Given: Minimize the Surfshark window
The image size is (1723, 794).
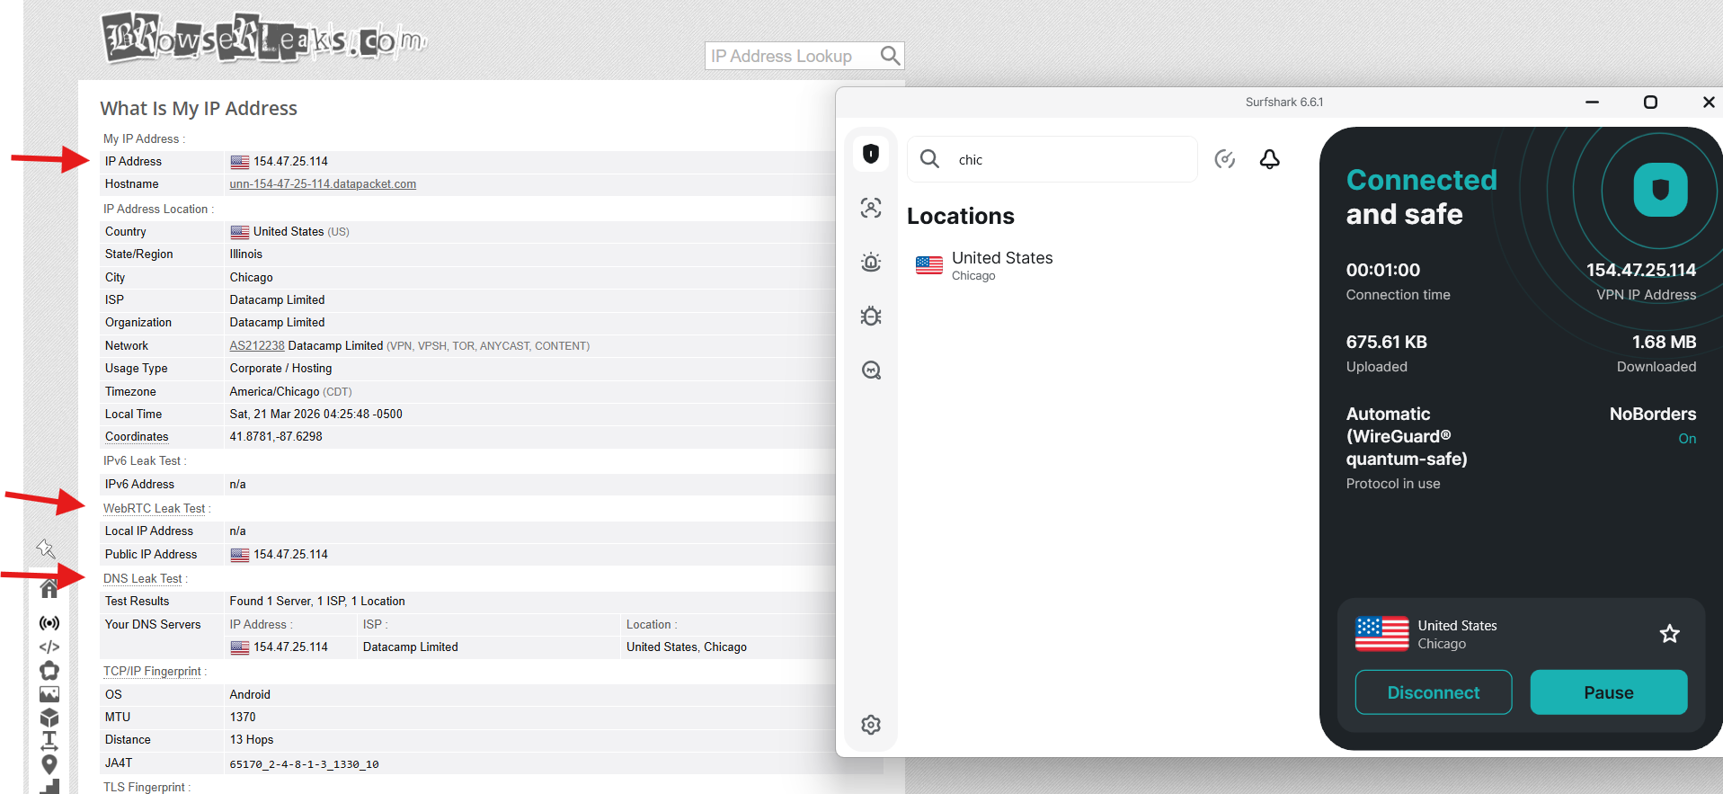Looking at the screenshot, I should tap(1592, 103).
